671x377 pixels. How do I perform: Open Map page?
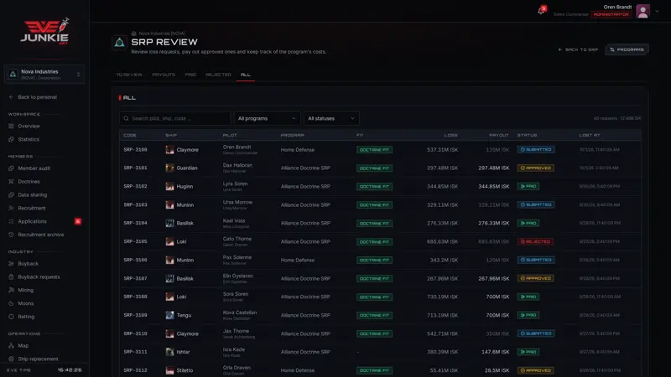click(x=23, y=346)
